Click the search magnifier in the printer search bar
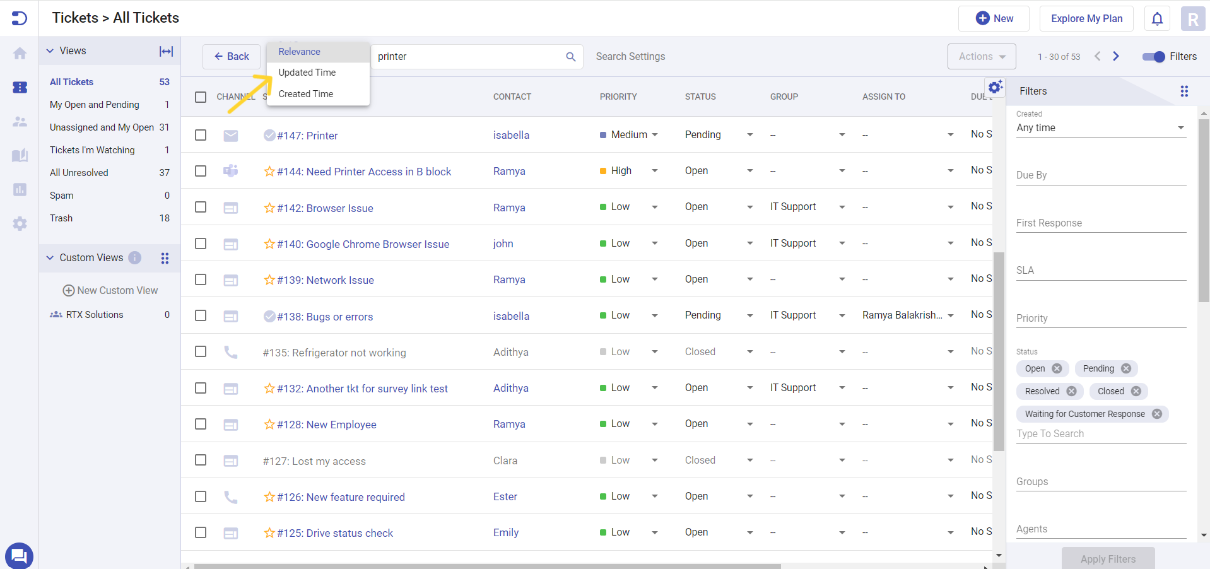This screenshot has height=569, width=1210. click(570, 57)
